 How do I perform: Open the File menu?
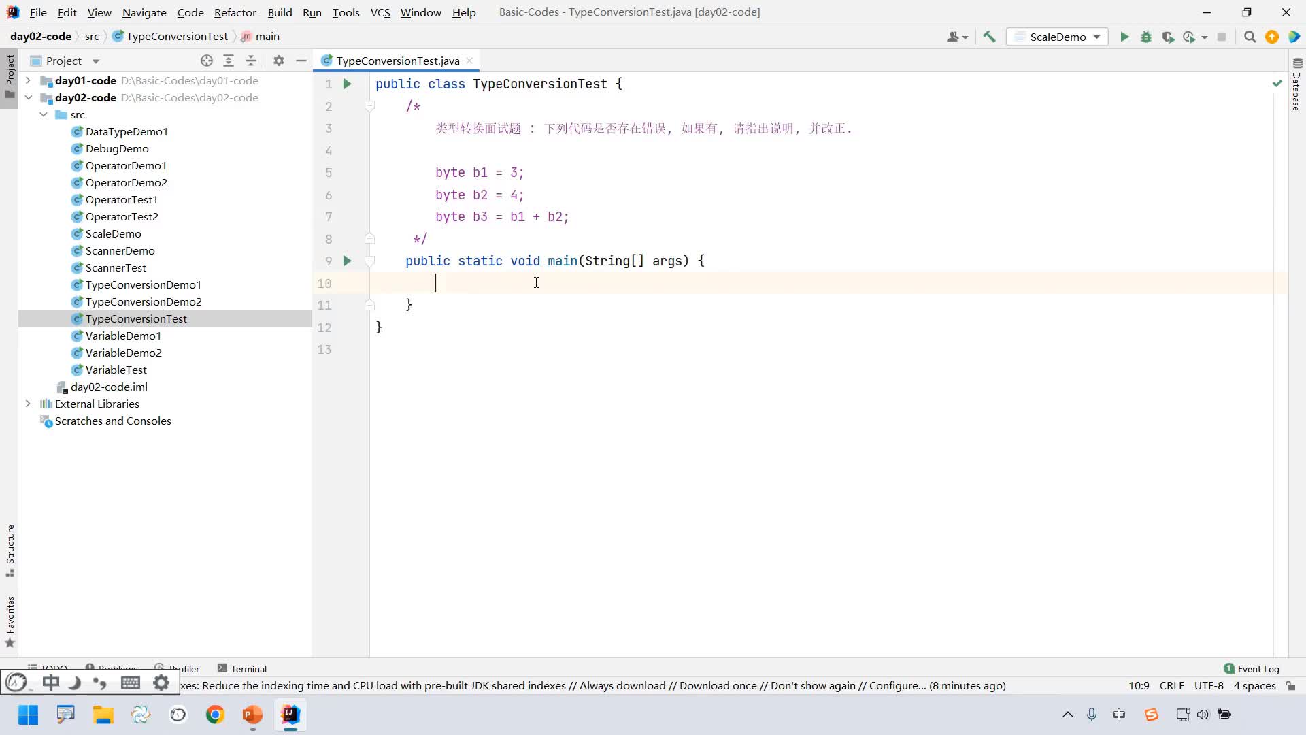pyautogui.click(x=38, y=12)
